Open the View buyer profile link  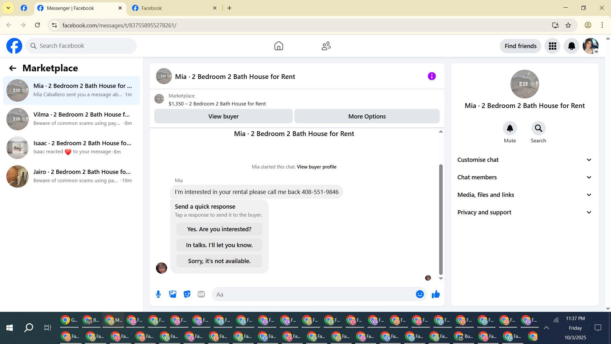point(317,167)
